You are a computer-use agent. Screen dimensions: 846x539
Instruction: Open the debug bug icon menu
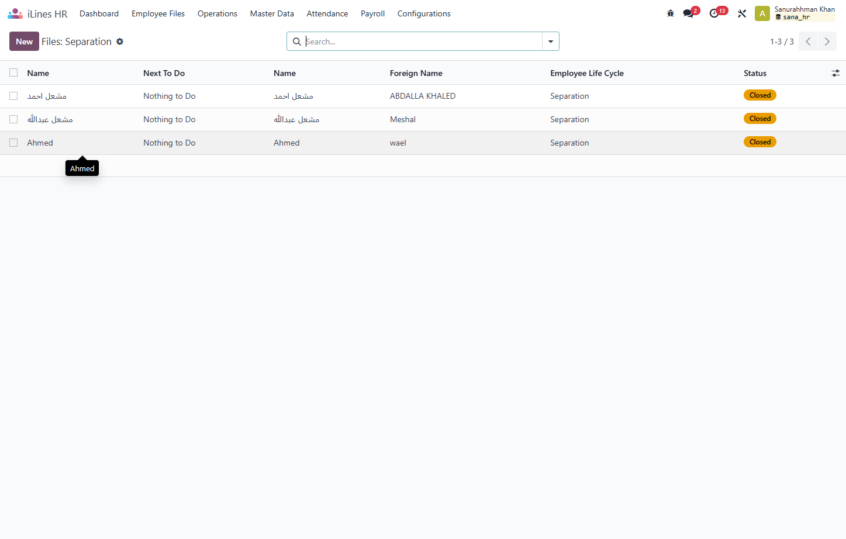tap(671, 13)
